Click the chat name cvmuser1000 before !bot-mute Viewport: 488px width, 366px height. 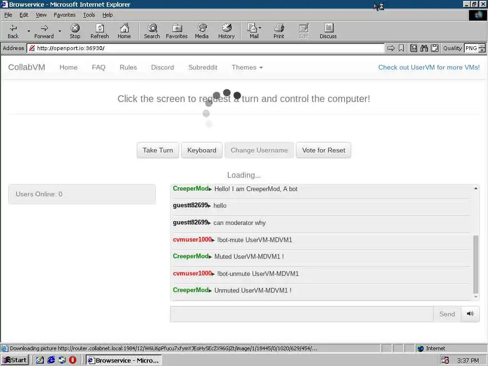tap(193, 239)
